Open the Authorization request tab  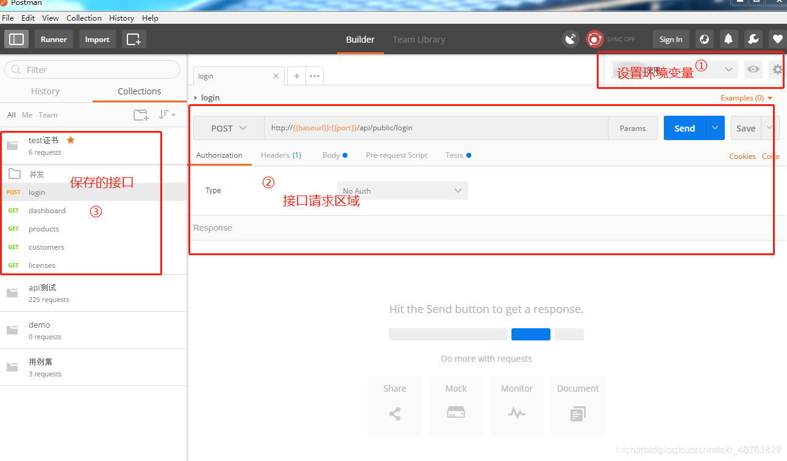tap(219, 155)
